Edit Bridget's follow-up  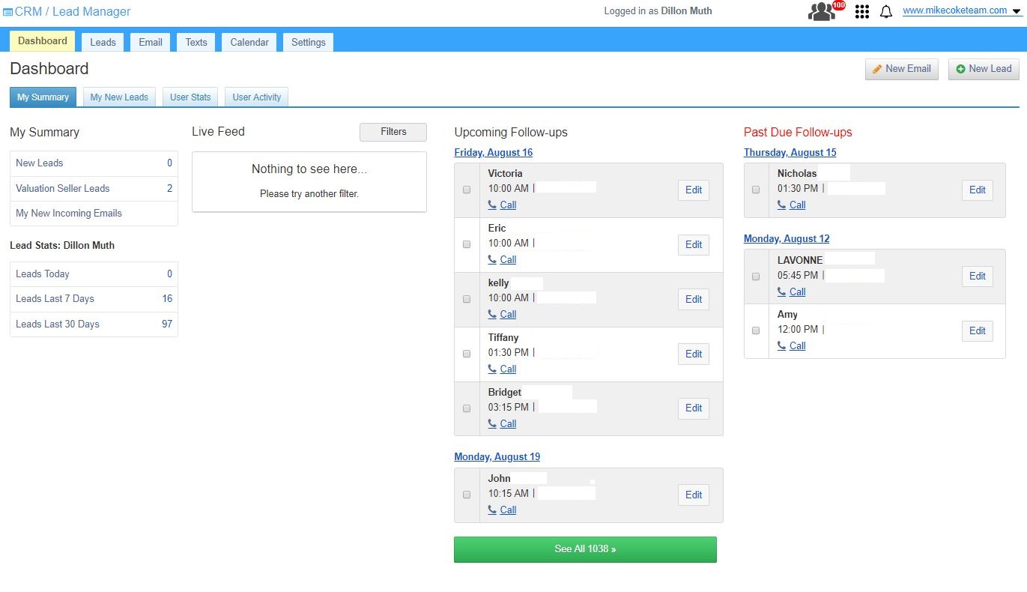pos(694,408)
